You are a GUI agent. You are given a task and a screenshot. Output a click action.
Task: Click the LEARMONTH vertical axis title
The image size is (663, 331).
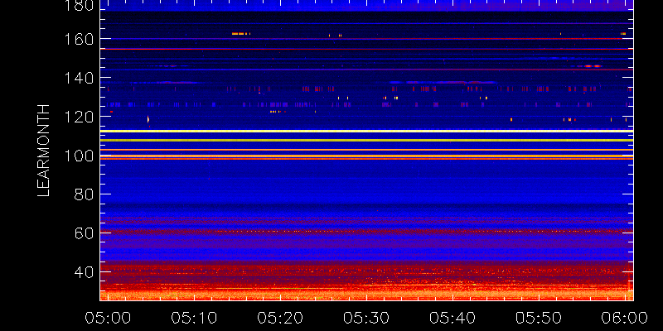click(x=44, y=151)
